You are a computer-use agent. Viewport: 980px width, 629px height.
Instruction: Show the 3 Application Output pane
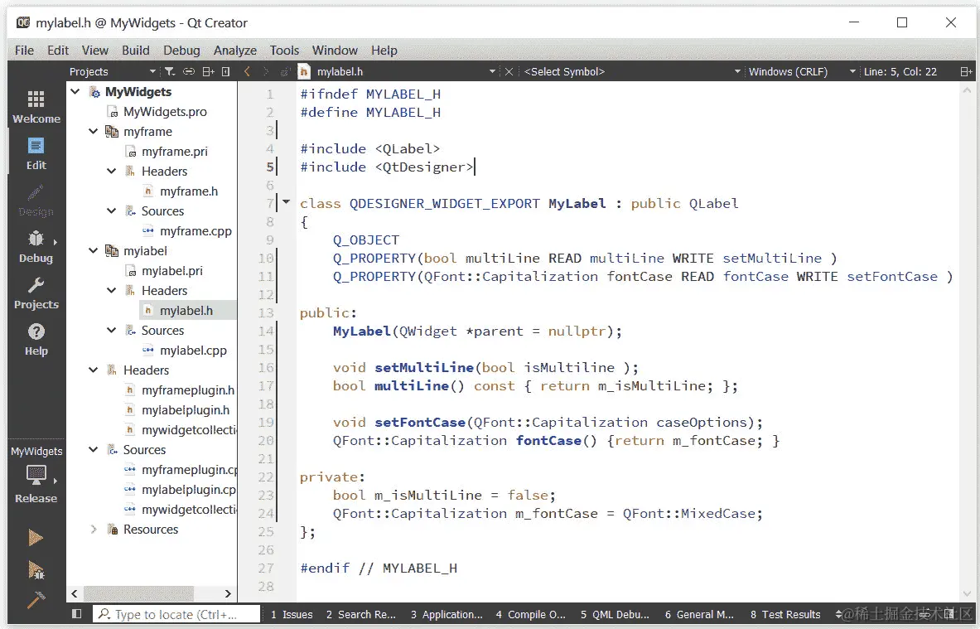coord(447,615)
